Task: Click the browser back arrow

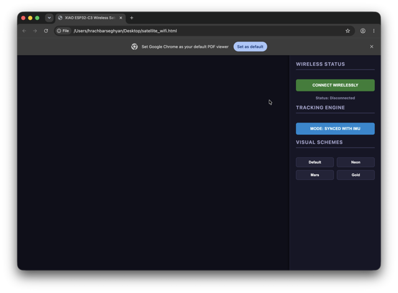Action: 24,30
